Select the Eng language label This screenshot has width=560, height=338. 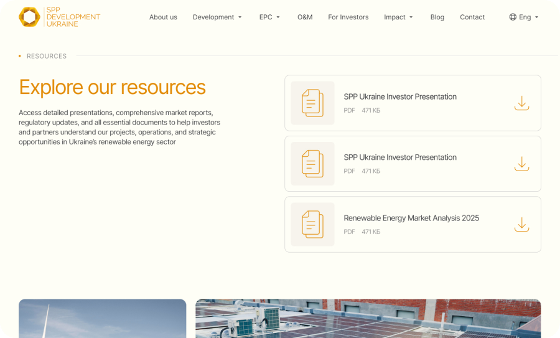click(x=525, y=17)
